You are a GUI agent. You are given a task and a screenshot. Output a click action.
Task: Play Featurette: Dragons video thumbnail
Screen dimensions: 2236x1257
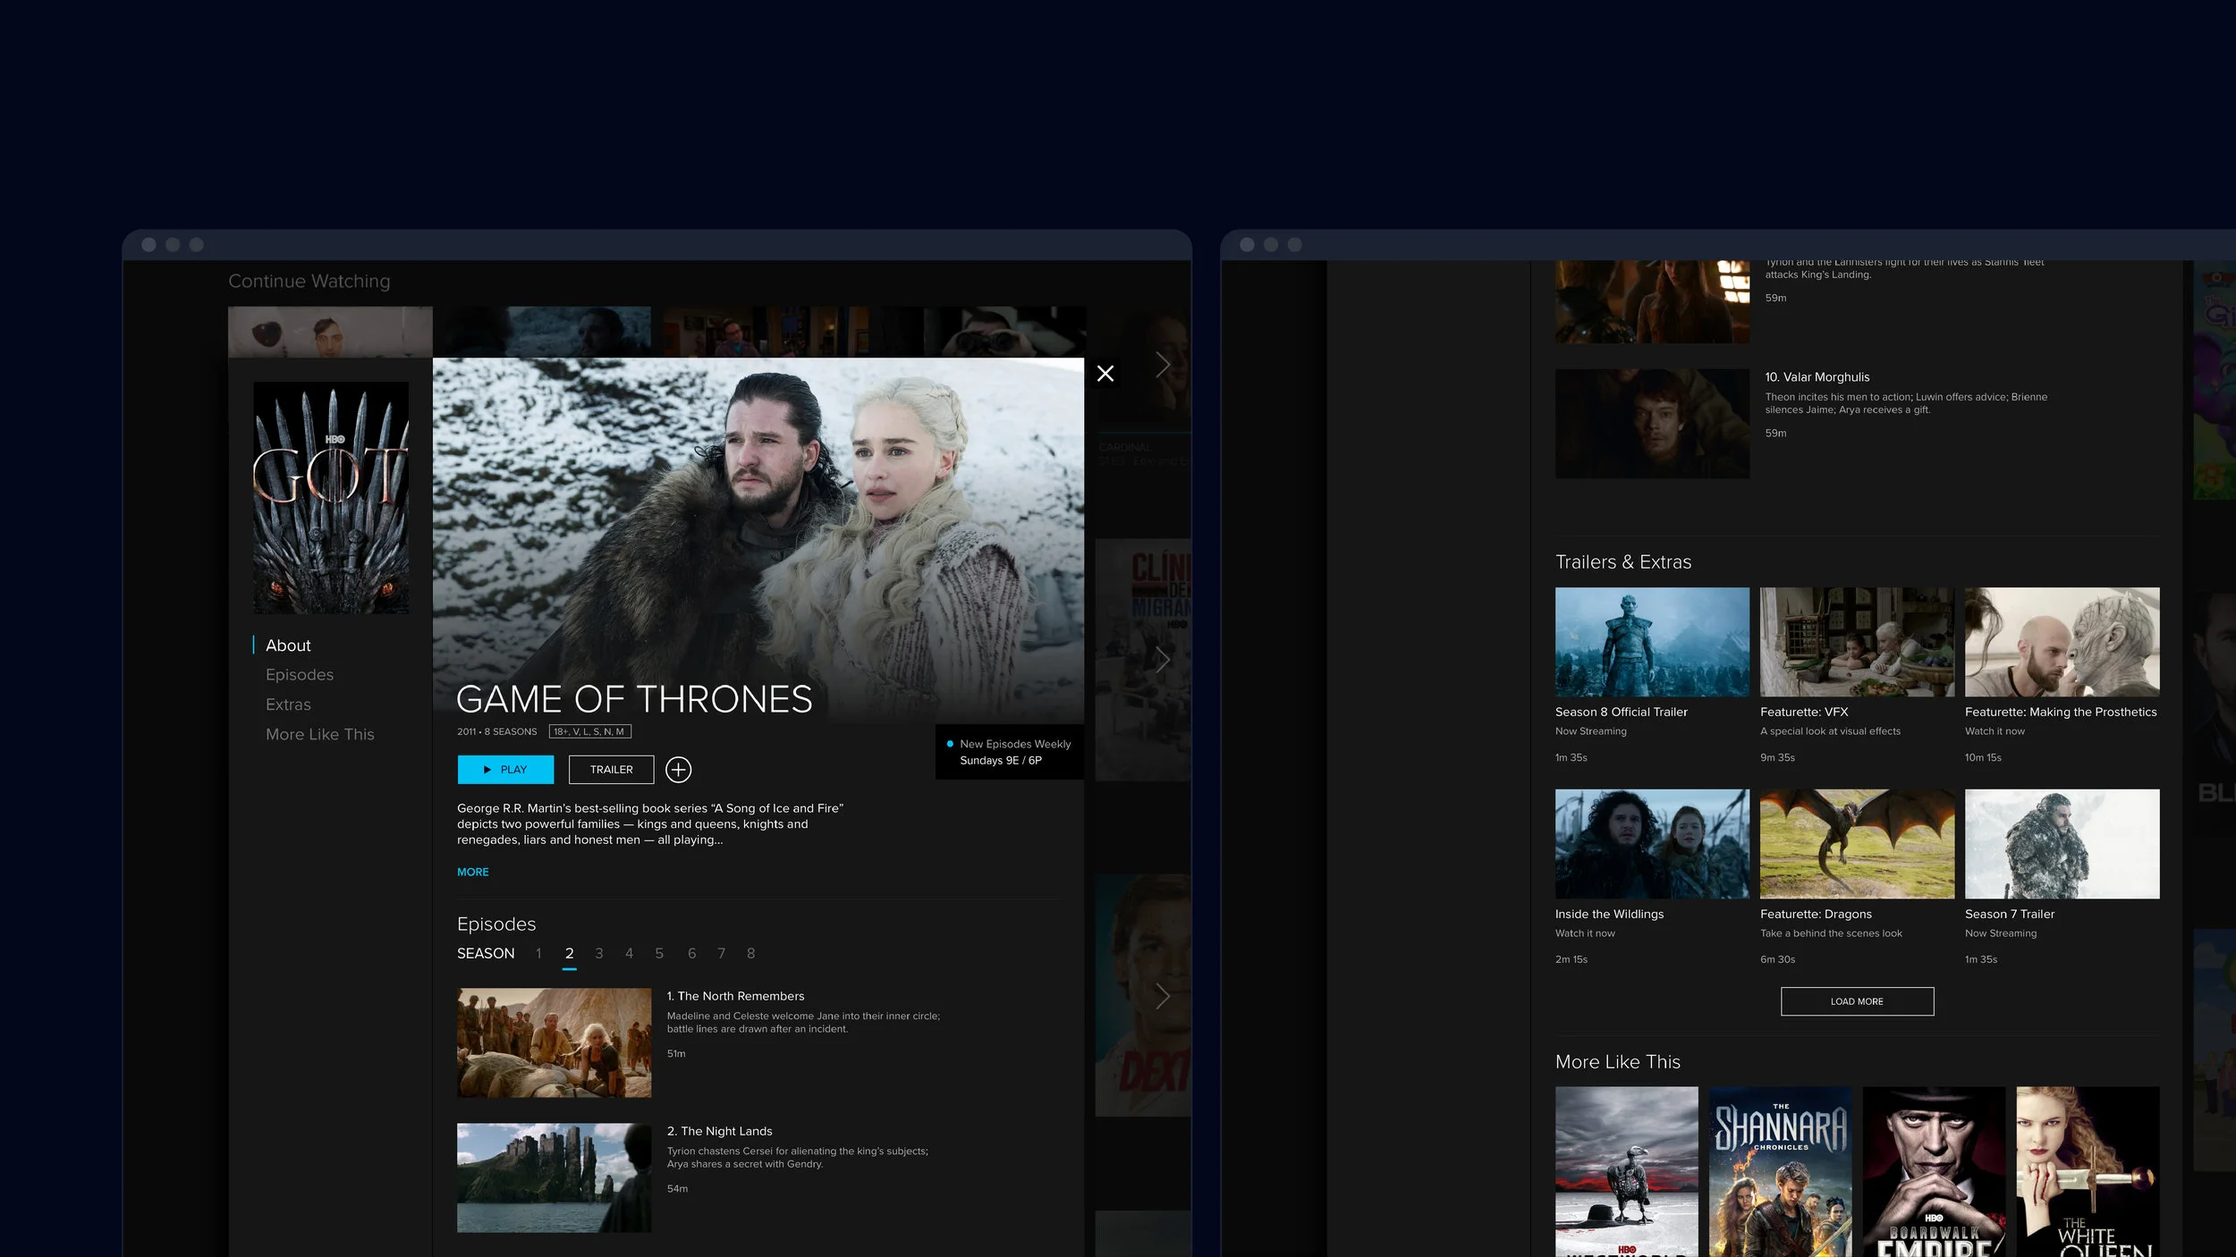coord(1857,843)
